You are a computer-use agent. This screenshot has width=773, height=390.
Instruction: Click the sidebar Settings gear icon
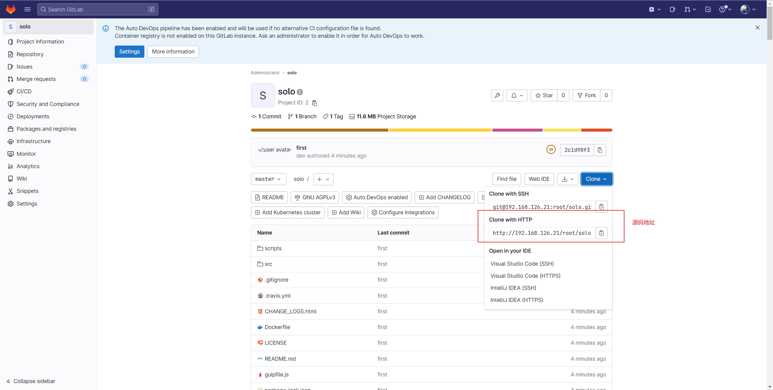point(11,204)
